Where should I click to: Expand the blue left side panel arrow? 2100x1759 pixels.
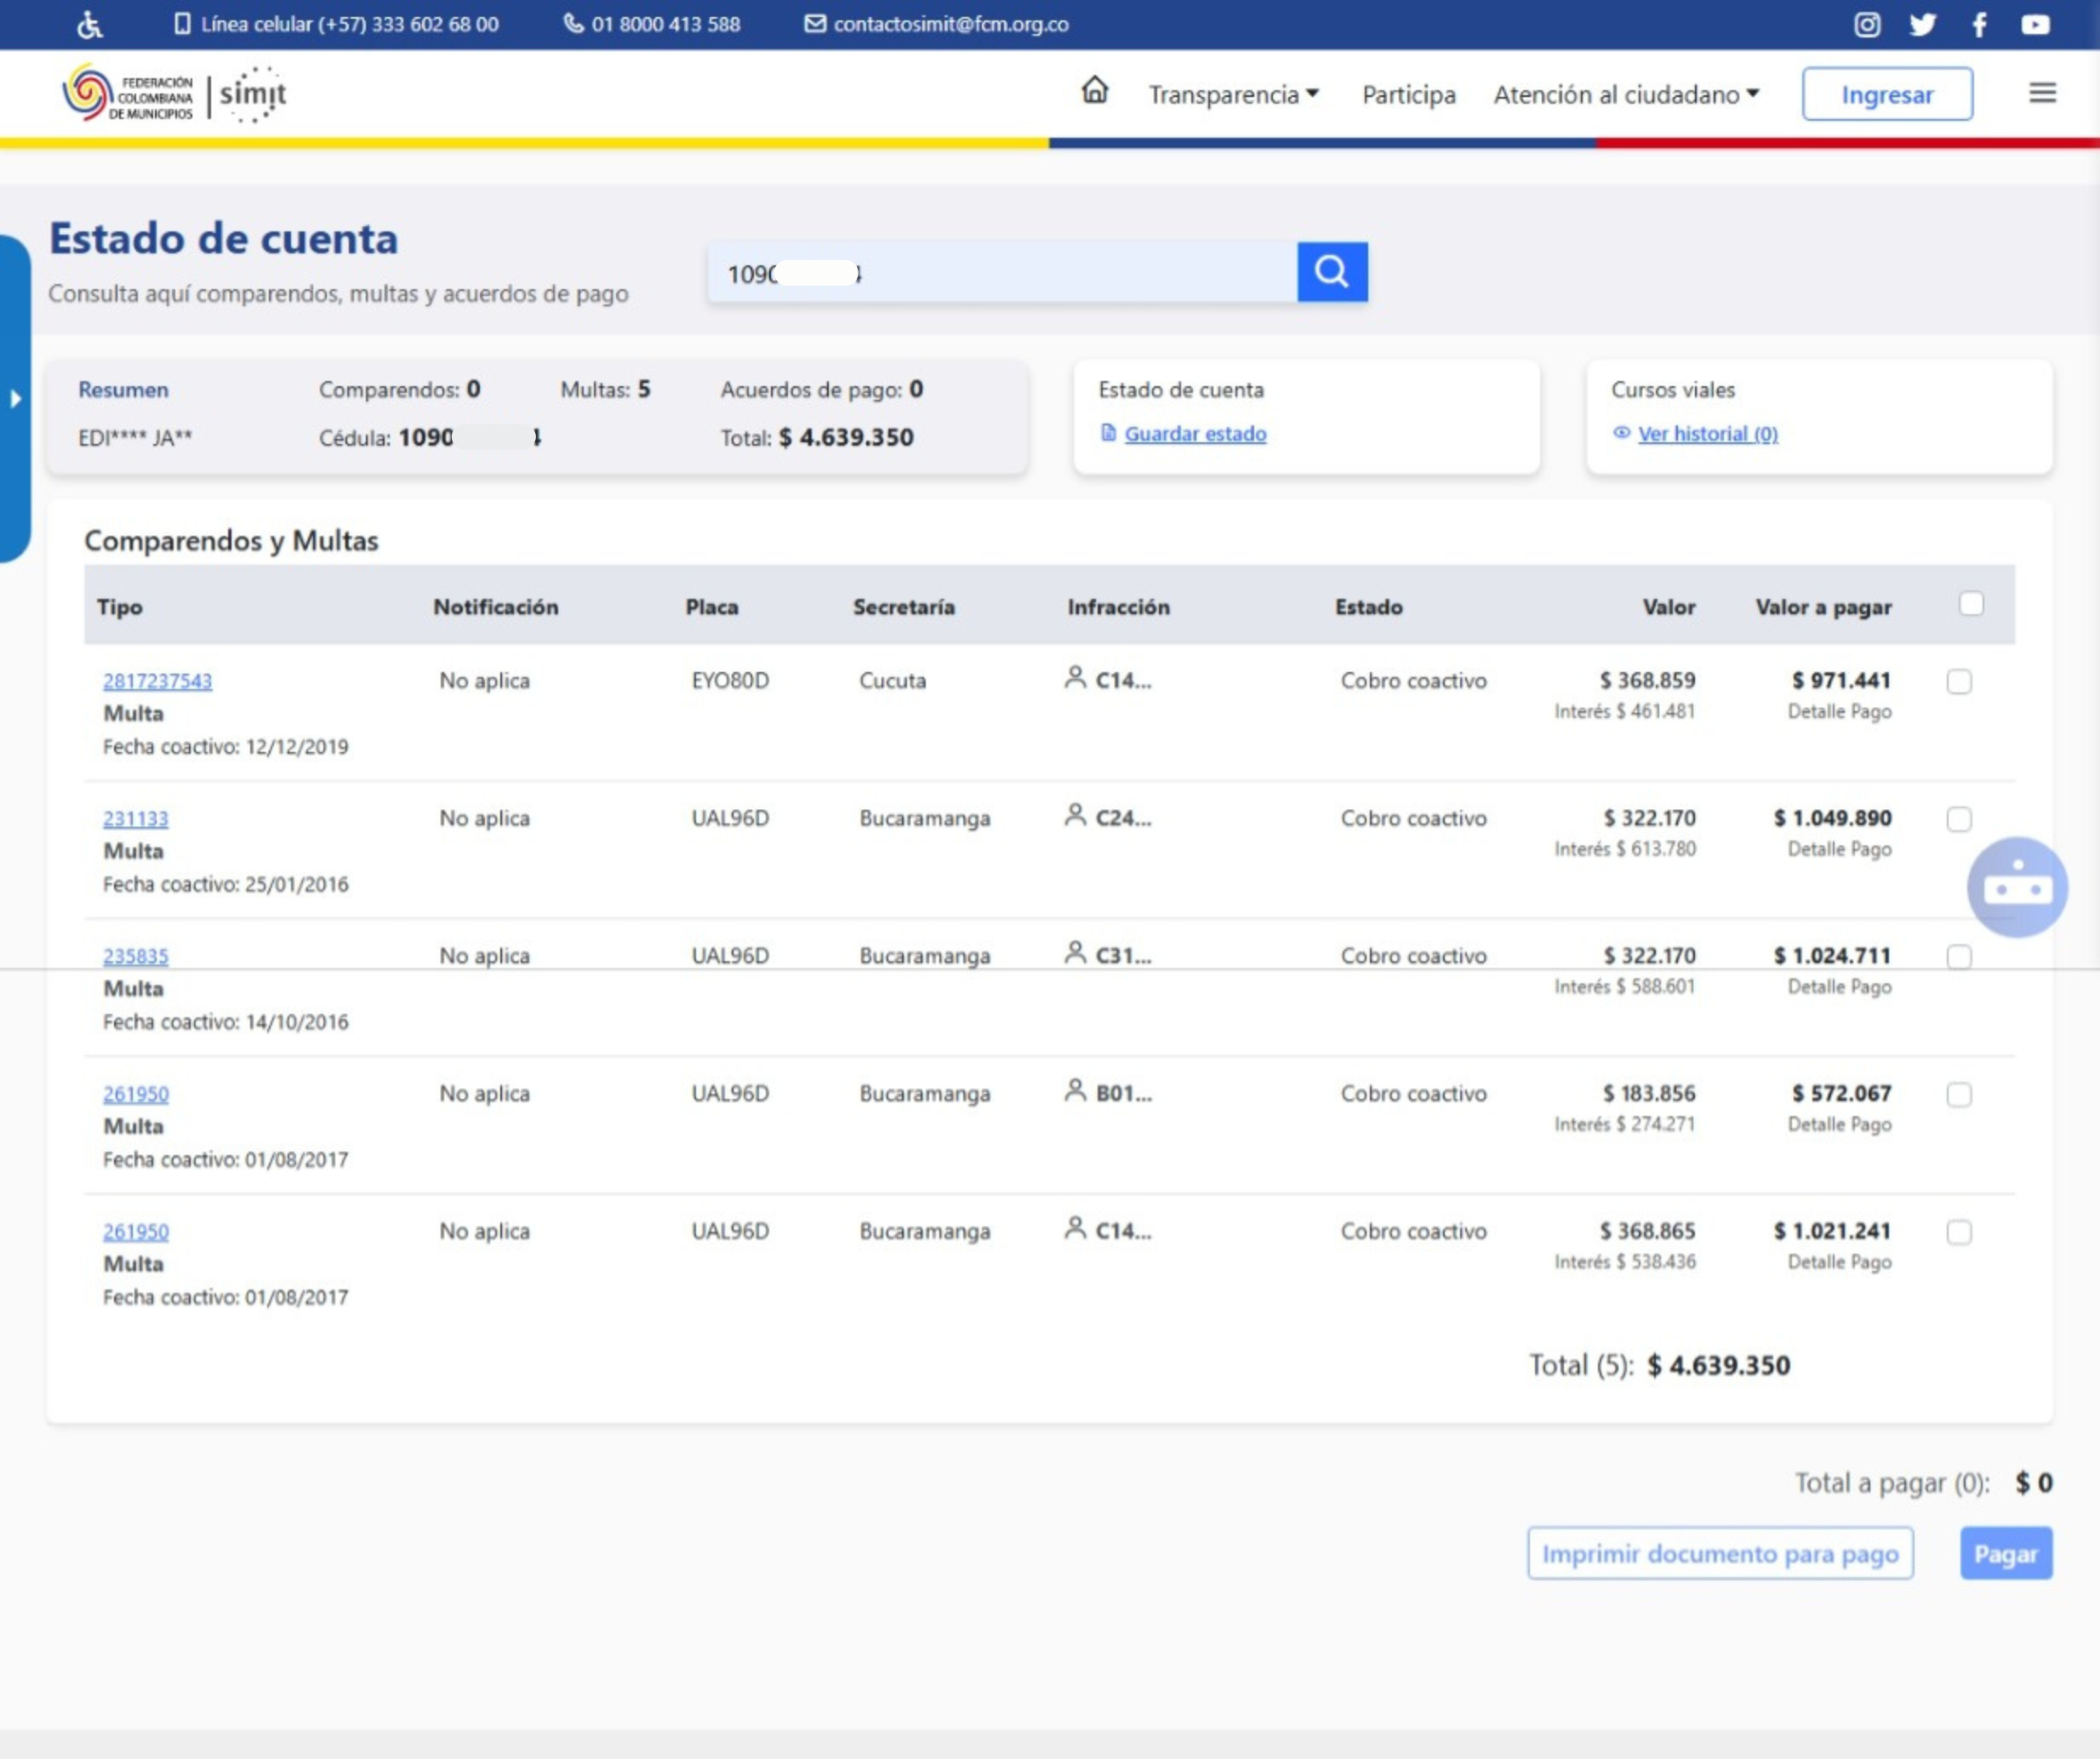(x=15, y=399)
